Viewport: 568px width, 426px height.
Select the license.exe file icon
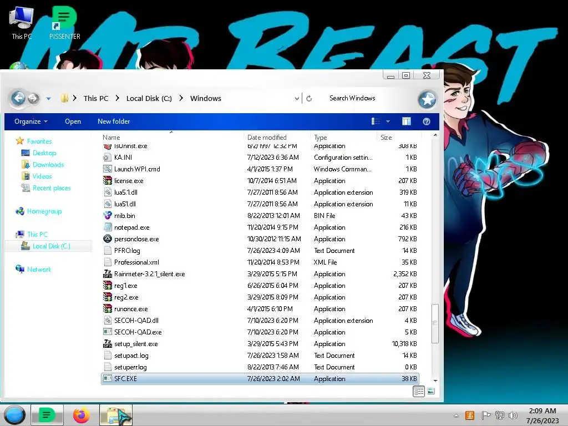(107, 180)
